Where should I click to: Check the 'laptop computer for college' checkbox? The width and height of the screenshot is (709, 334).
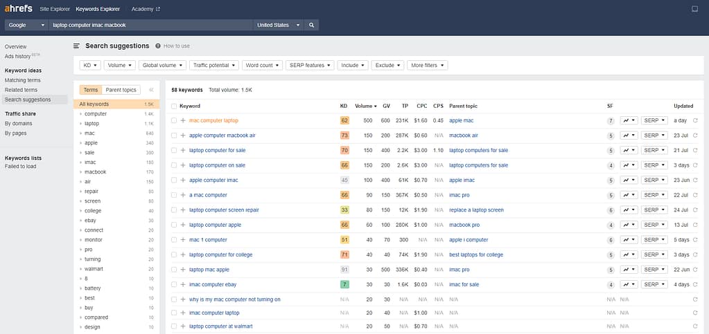pyautogui.click(x=174, y=254)
